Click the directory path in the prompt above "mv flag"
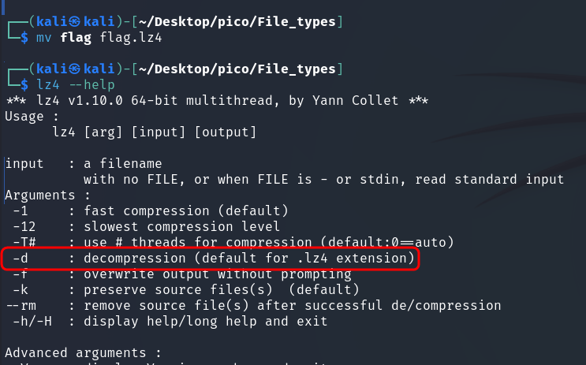The image size is (586, 365). tap(234, 21)
